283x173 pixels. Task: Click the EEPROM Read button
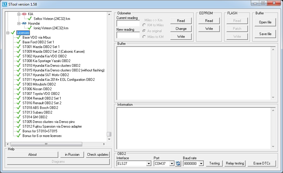[209, 21]
